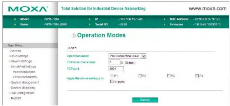Click the firmware value 1.0 Build text
The image size is (230, 106).
pos(208,25)
